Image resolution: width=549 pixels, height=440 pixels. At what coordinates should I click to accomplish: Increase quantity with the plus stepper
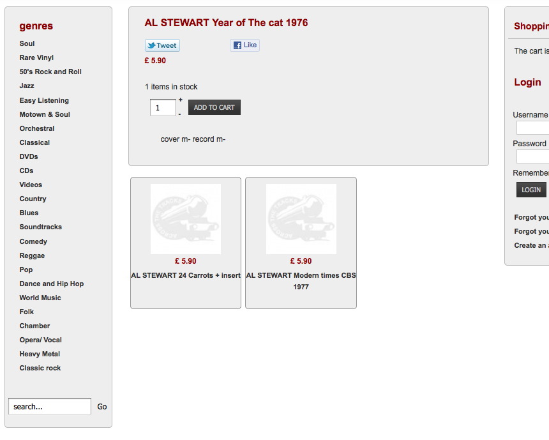coord(180,100)
